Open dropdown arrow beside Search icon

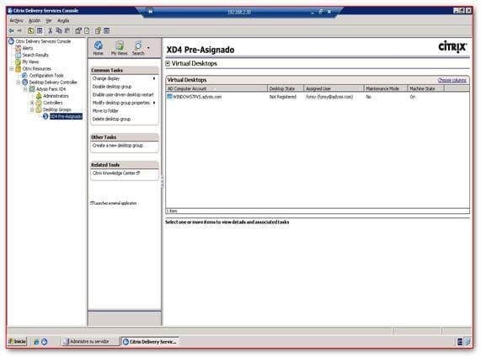click(148, 48)
